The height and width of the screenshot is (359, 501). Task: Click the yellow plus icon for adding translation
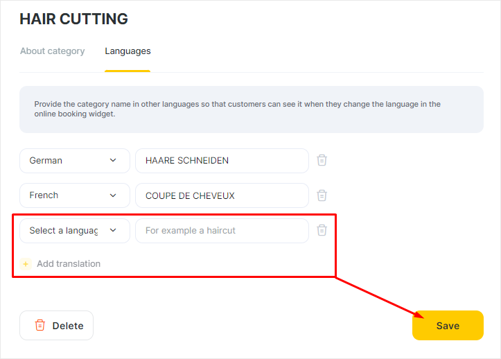[x=26, y=264]
